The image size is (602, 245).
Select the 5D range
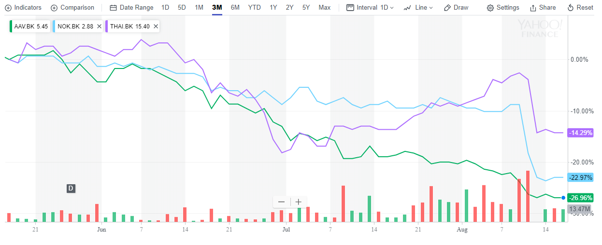182,8
